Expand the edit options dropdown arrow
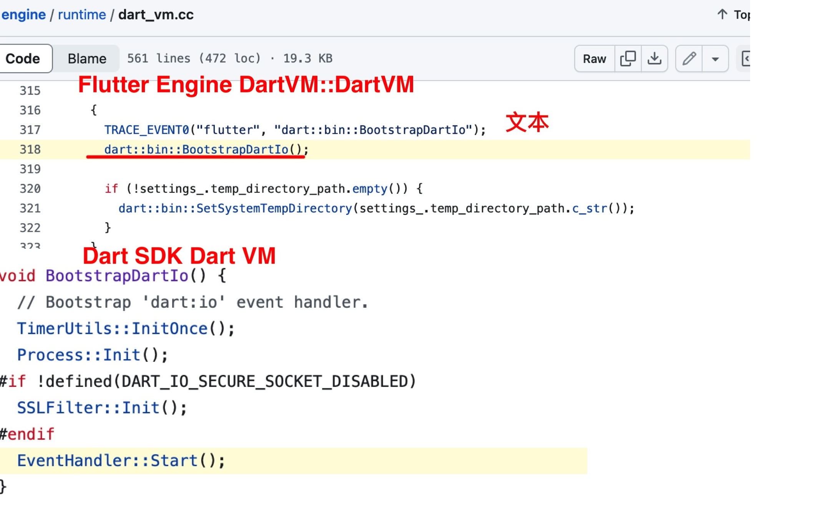The image size is (817, 525). (715, 59)
